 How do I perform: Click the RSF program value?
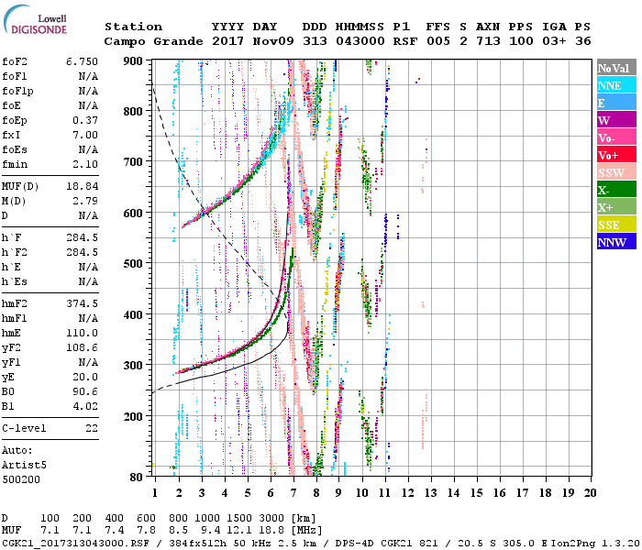[405, 41]
